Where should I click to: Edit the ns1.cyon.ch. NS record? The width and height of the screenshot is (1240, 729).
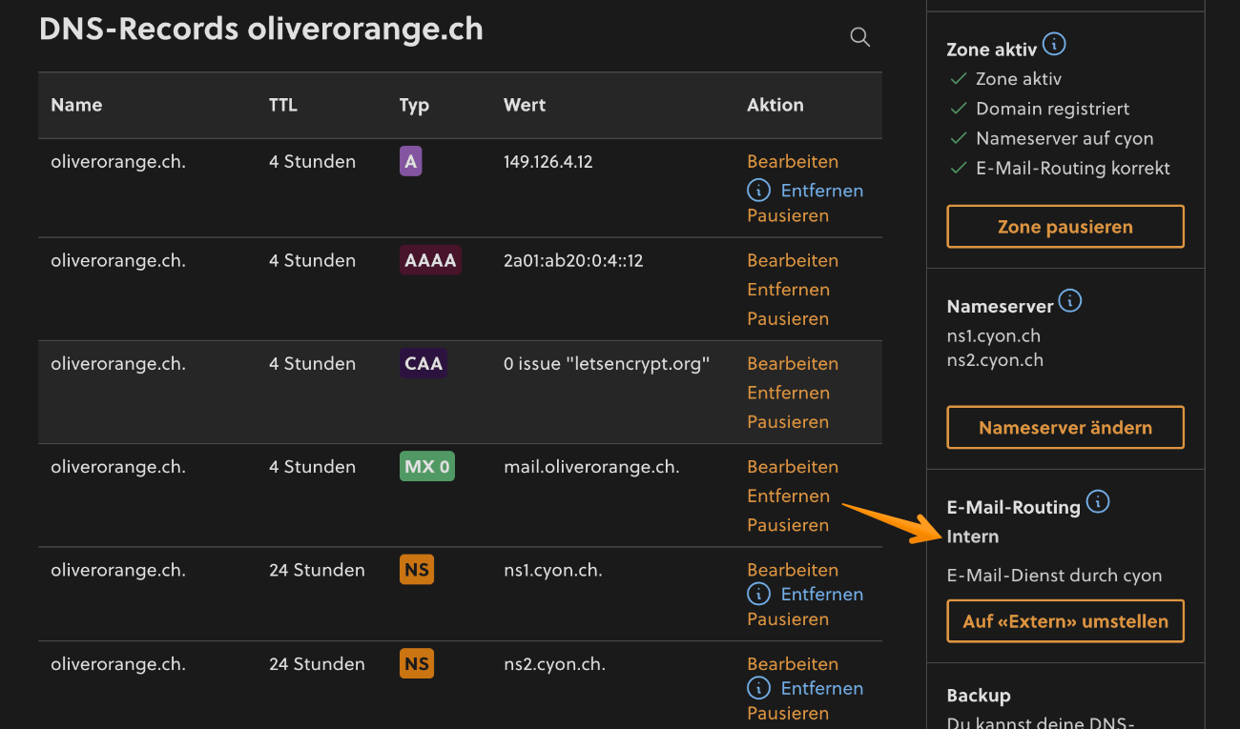[793, 570]
